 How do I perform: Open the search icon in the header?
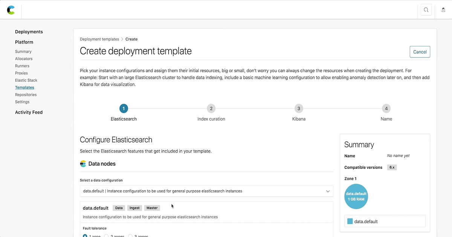click(426, 10)
